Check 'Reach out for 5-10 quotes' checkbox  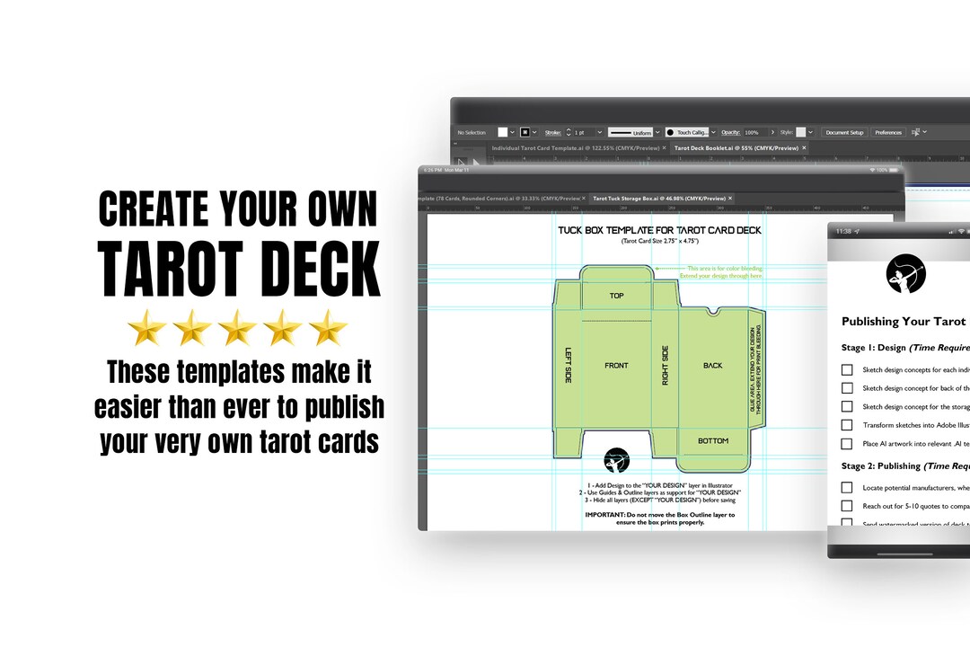point(847,507)
